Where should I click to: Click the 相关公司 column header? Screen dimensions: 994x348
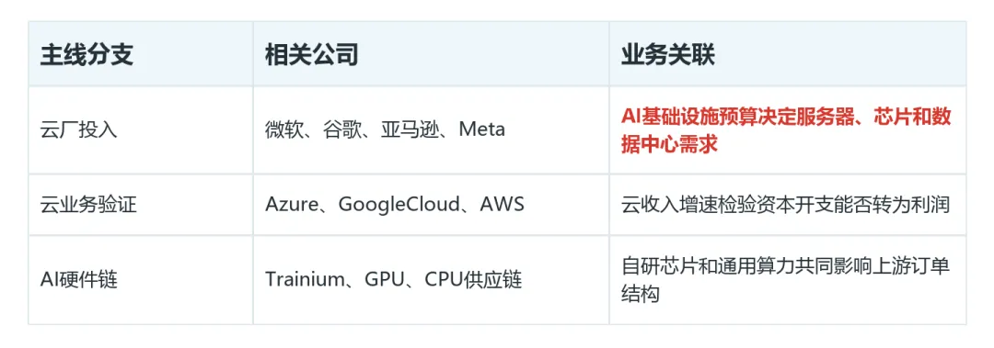[x=431, y=54]
